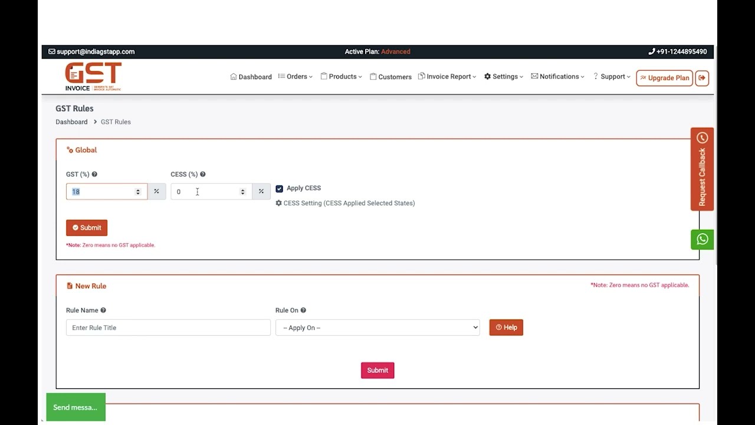Click the Dashboard home icon in navbar
Image resolution: width=755 pixels, height=425 pixels.
(234, 77)
